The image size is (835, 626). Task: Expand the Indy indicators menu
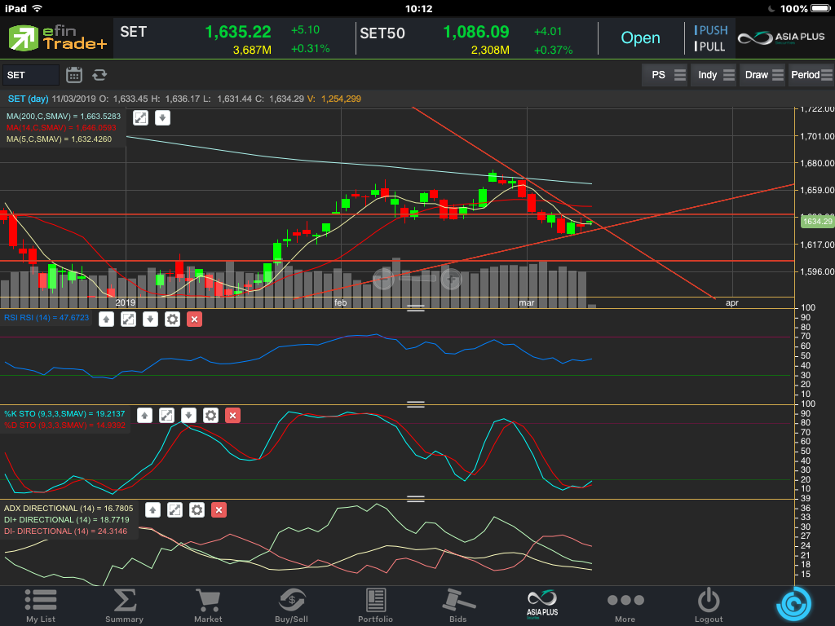[x=714, y=75]
